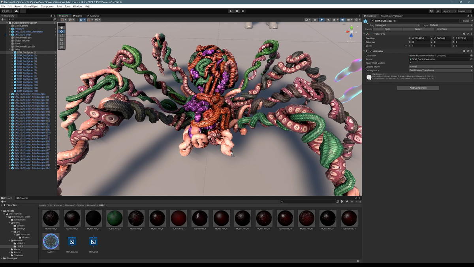Select the Rect transform tool

[62, 43]
